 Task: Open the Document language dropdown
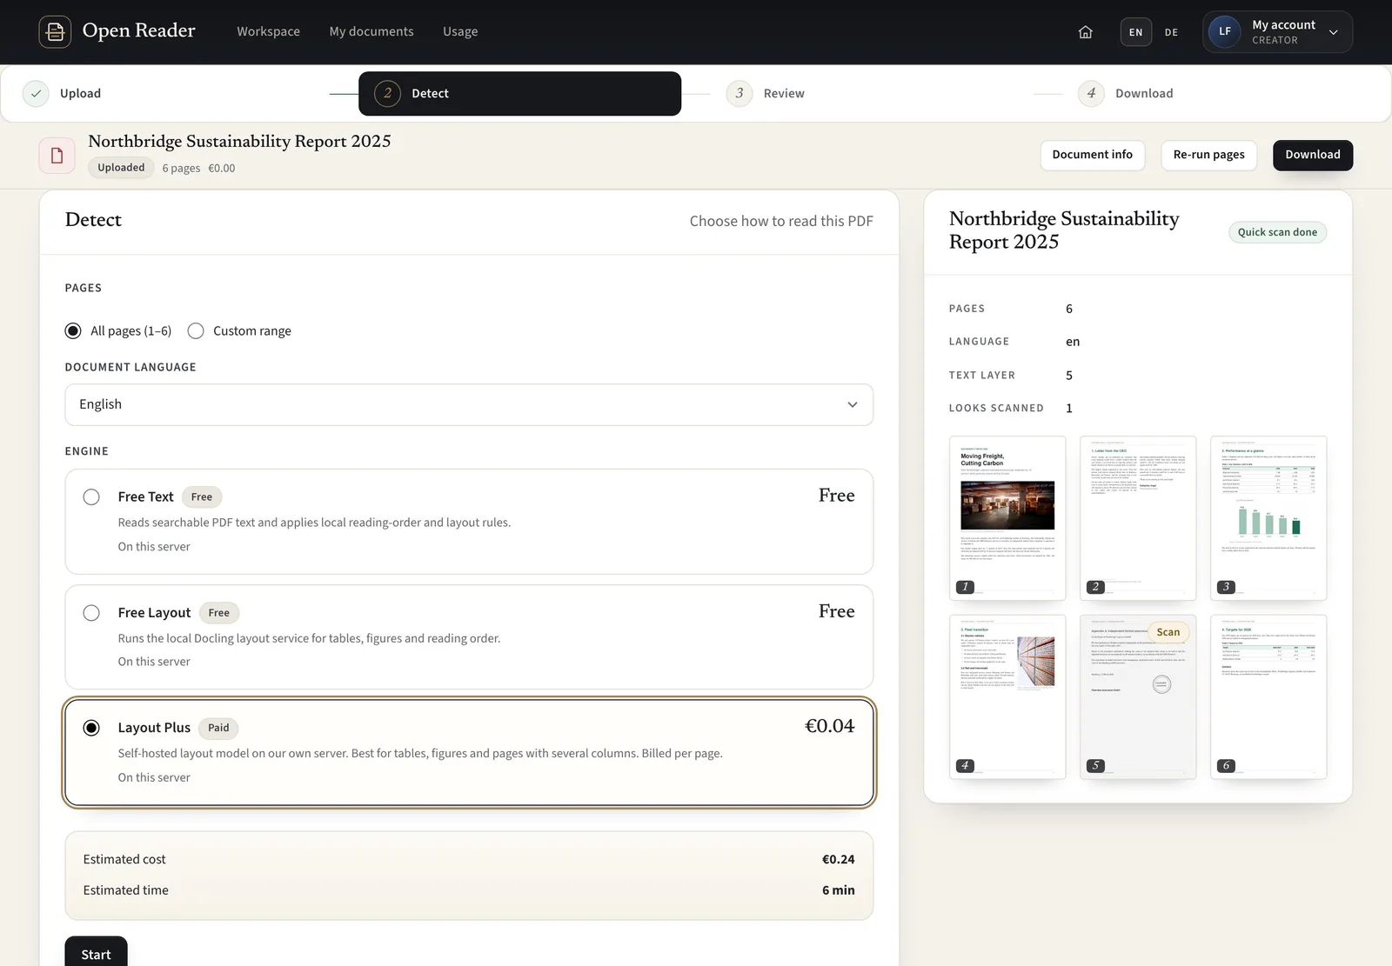(469, 405)
